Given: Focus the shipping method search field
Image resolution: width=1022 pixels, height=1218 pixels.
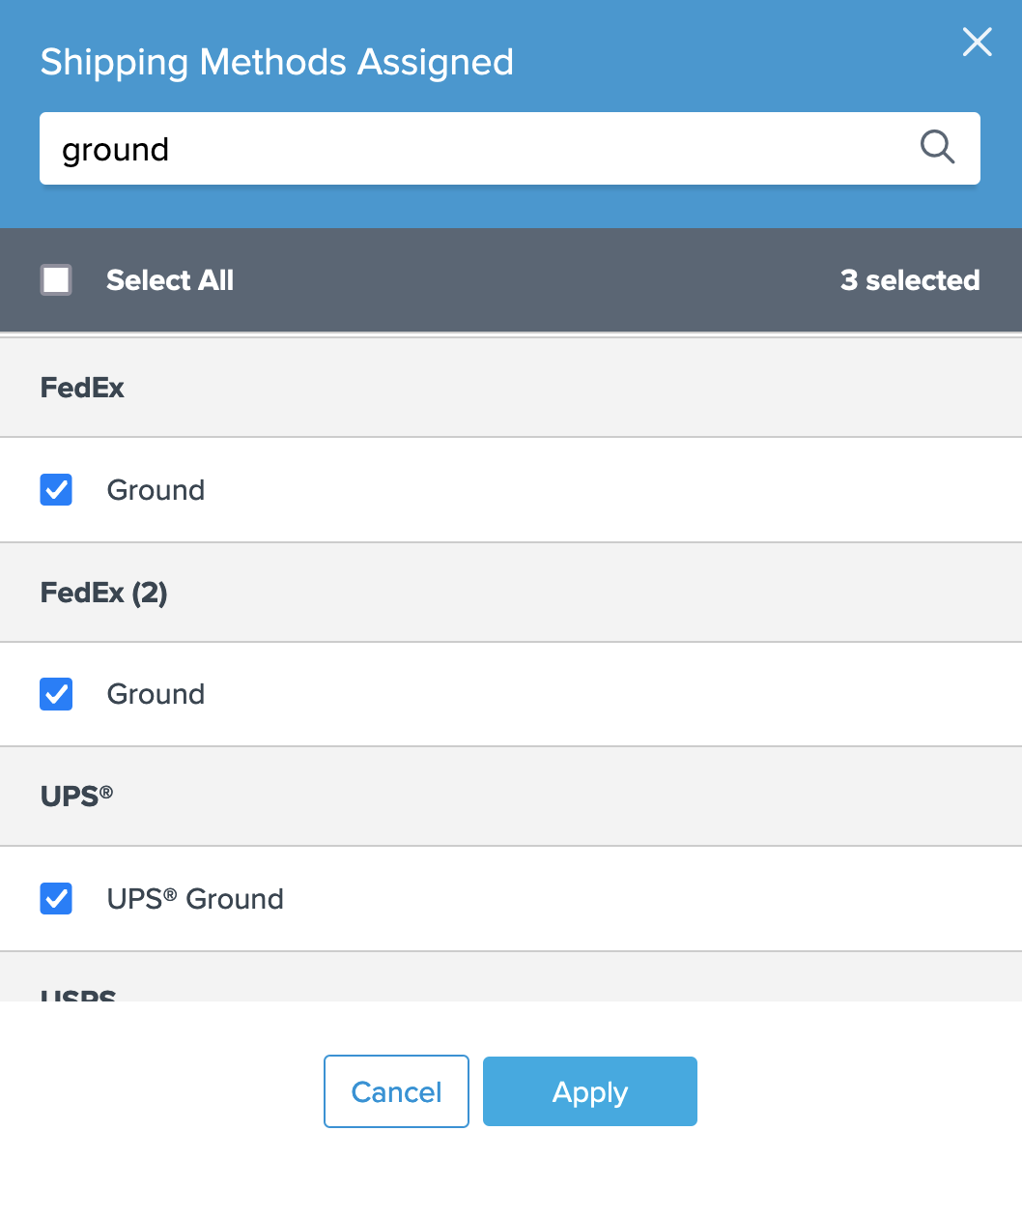Looking at the screenshot, I should (483, 149).
